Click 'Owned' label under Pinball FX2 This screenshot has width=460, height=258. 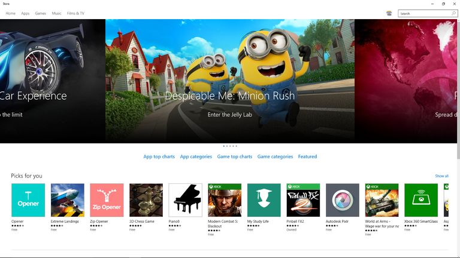coord(292,229)
